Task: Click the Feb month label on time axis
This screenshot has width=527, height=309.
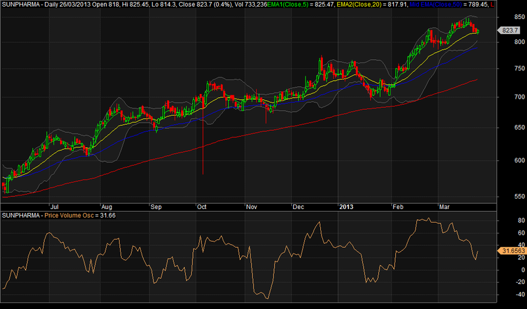Action: coord(398,206)
